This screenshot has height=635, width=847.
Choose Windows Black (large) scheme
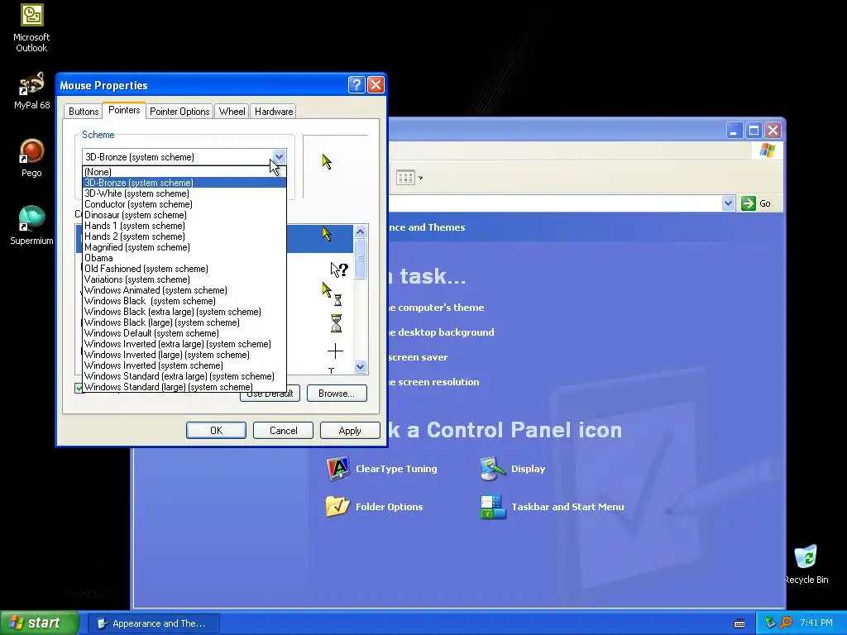coord(184,322)
